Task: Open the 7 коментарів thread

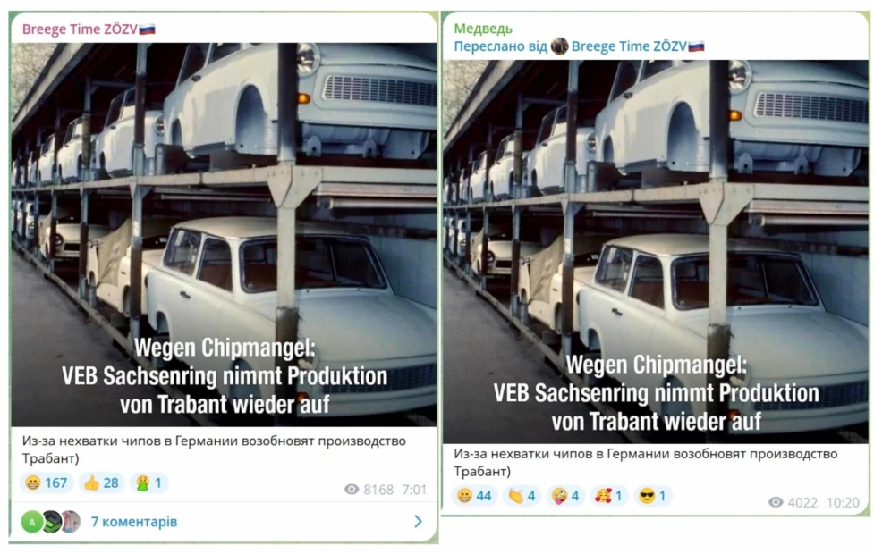Action: pos(134,522)
